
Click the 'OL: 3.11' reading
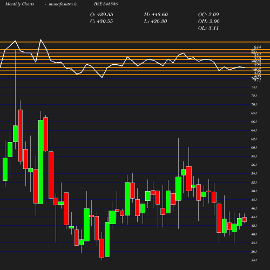click(208, 28)
